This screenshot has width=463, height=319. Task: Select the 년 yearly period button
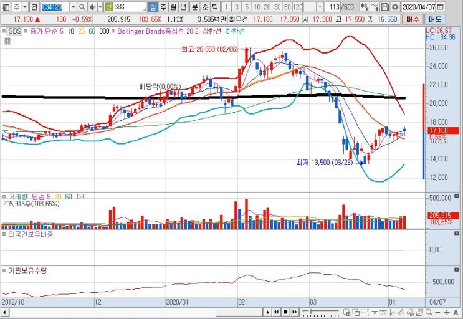pos(183,6)
